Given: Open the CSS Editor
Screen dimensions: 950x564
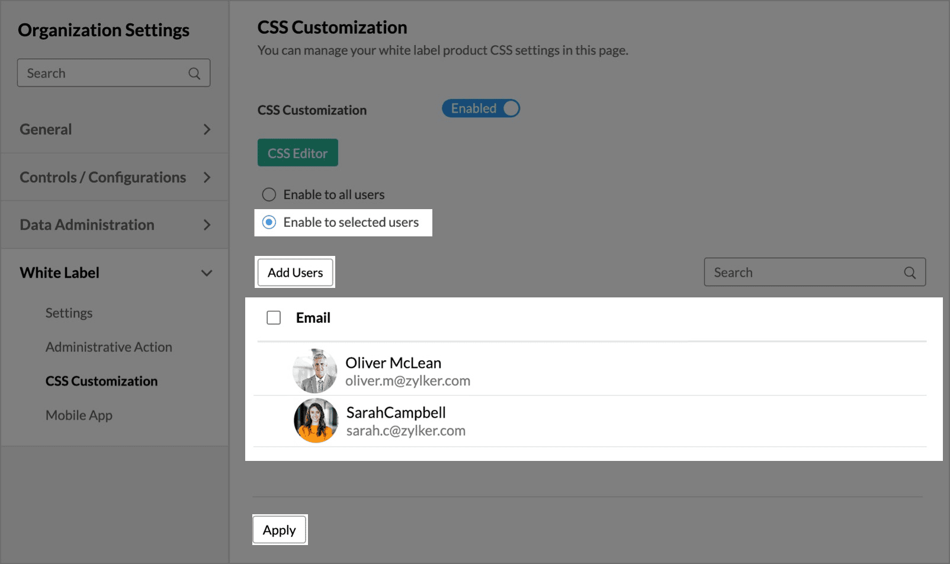Looking at the screenshot, I should pos(297,153).
